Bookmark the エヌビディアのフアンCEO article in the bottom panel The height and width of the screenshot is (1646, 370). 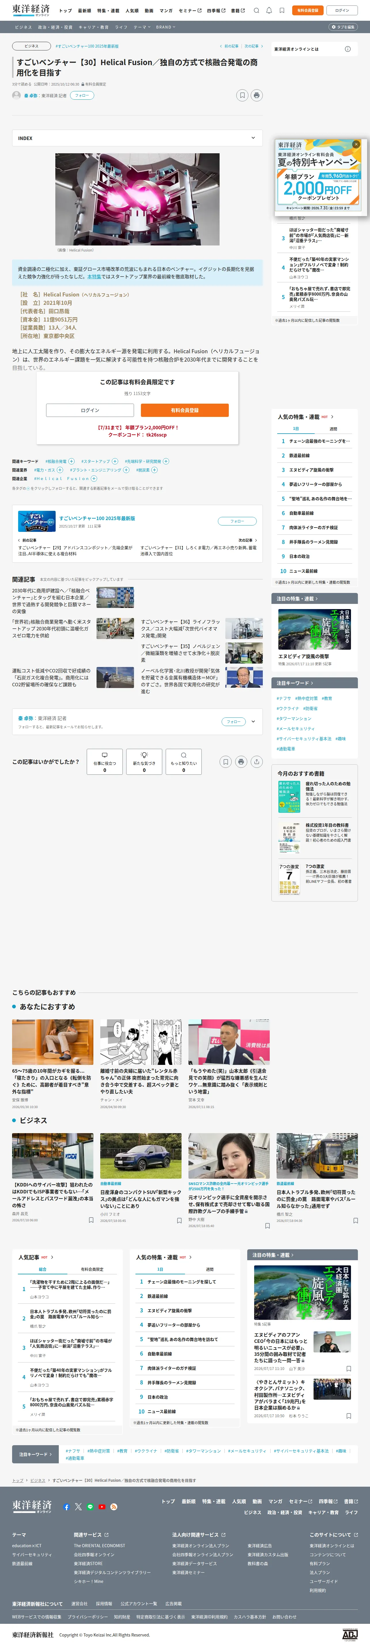tap(348, 1369)
